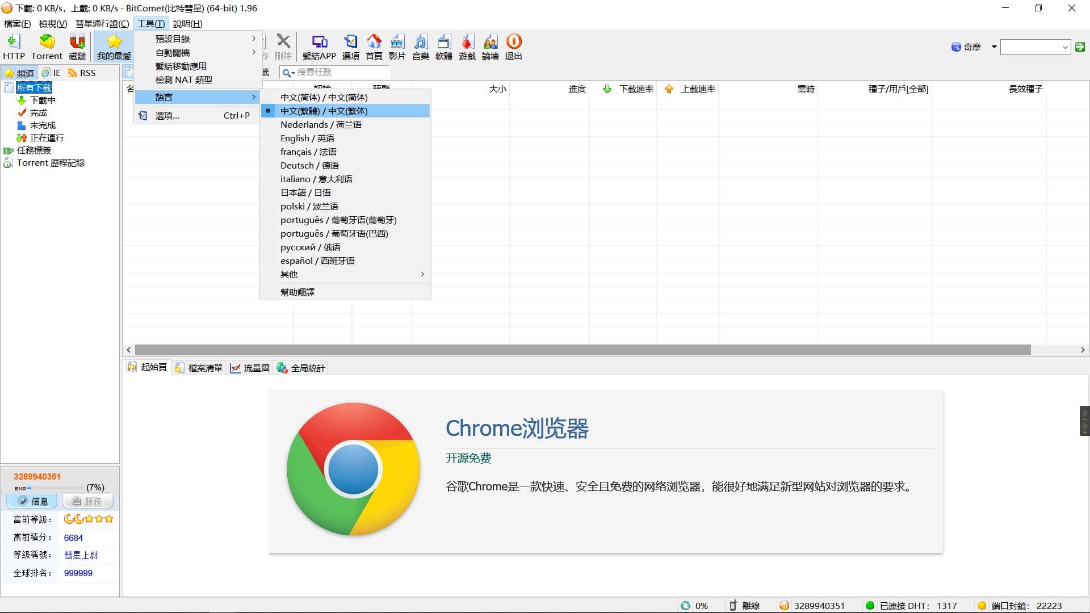
Task: Expand the 語言 language submenu
Action: 198,98
